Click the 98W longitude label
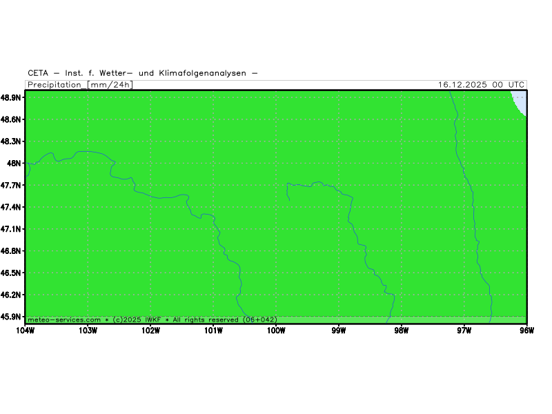 pos(402,330)
